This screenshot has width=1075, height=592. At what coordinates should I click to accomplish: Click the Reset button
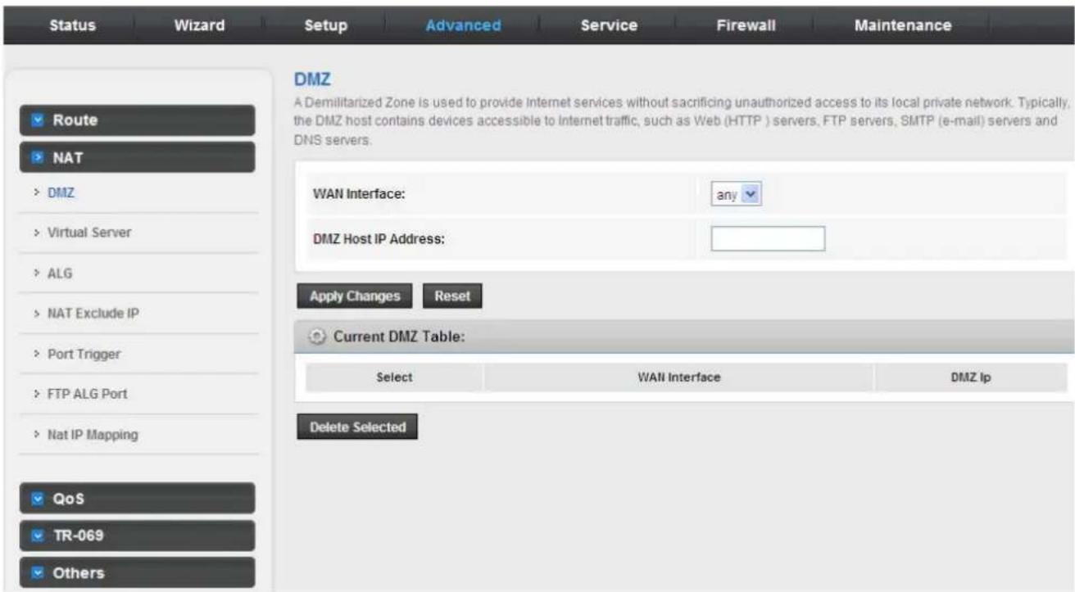[x=452, y=296]
